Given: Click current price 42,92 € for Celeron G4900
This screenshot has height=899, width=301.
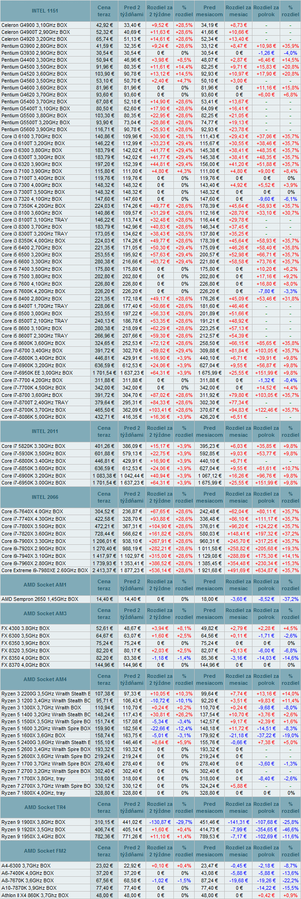Looking at the screenshot, I should pyautogui.click(x=104, y=25).
